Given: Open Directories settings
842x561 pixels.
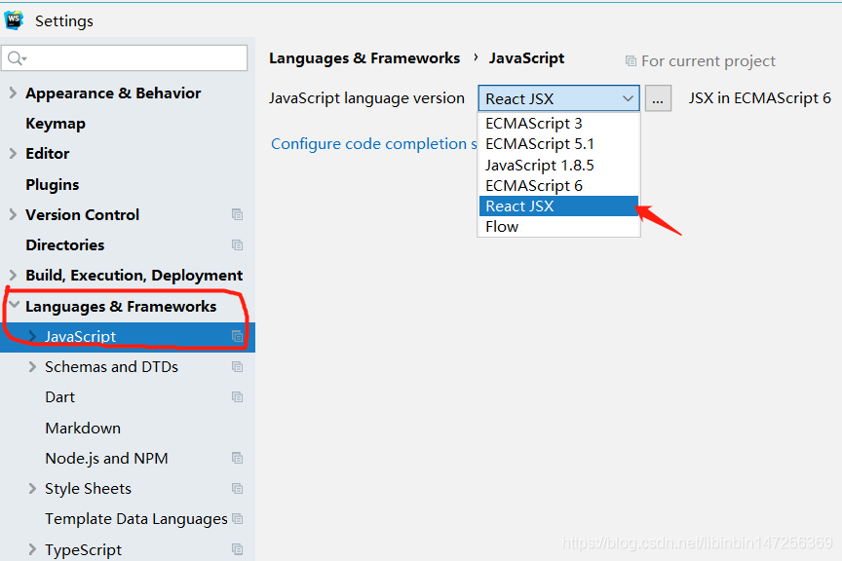Looking at the screenshot, I should coord(65,245).
